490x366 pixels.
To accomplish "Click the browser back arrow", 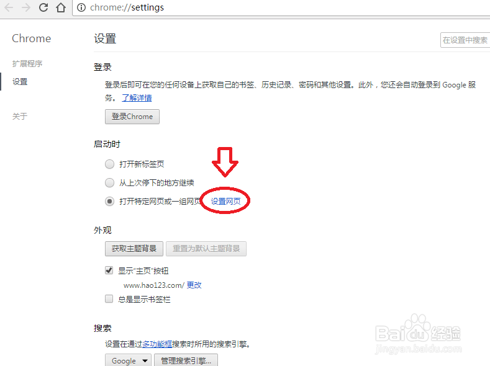I will 9,7.
